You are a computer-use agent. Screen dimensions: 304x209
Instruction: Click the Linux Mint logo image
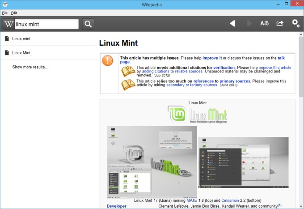pos(197,114)
